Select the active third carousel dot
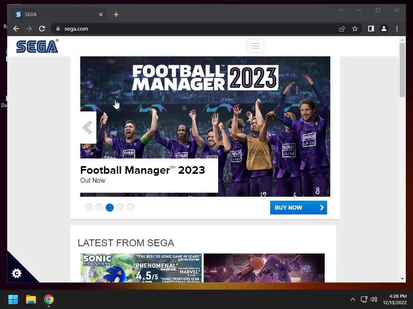Viewport: 413px width, 309px height. tap(110, 207)
